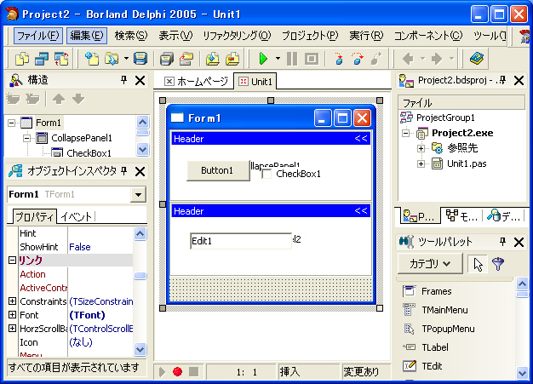Click the move up arrow in 構造 panel
Screen dimensions: 533x384
(59, 99)
